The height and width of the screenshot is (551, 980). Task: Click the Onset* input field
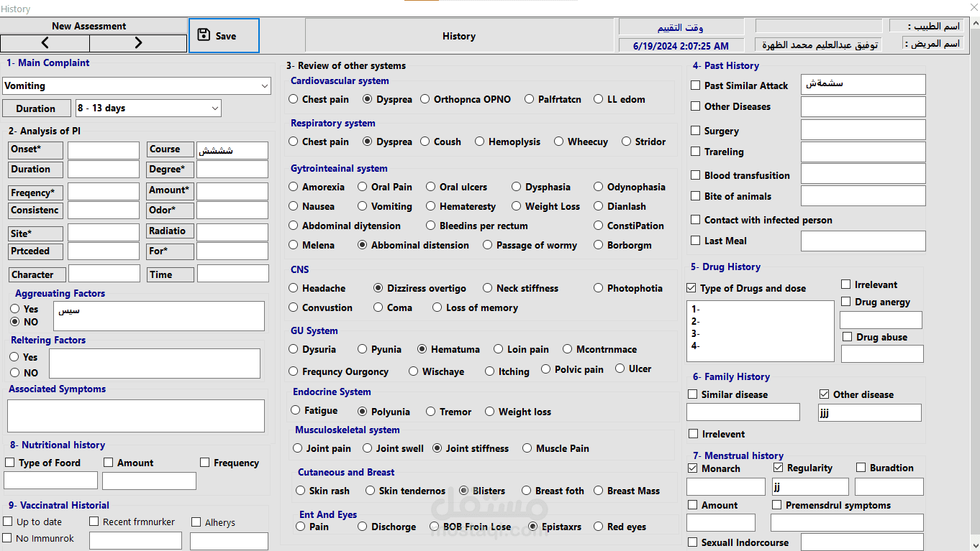[104, 150]
